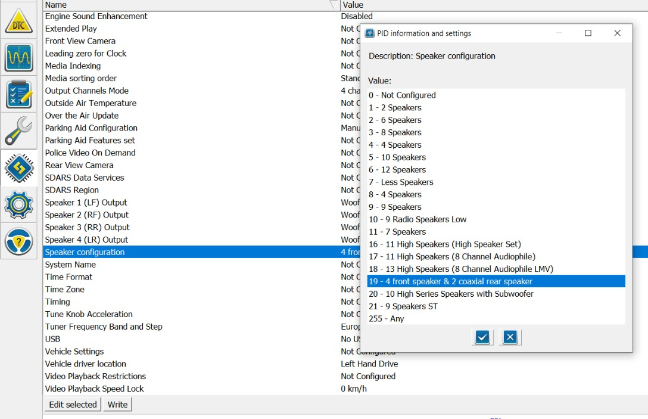Select value 6 - 12 Speakers
Image resolution: width=648 pixels, height=419 pixels.
pyautogui.click(x=496, y=170)
